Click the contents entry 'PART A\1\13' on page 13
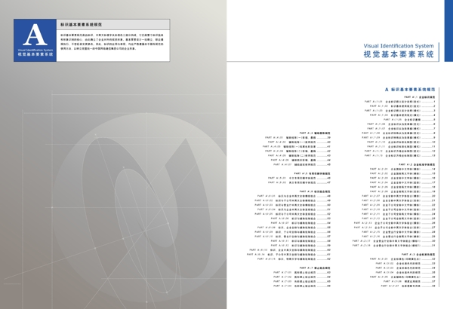453x309 pixels. [x=399, y=155]
